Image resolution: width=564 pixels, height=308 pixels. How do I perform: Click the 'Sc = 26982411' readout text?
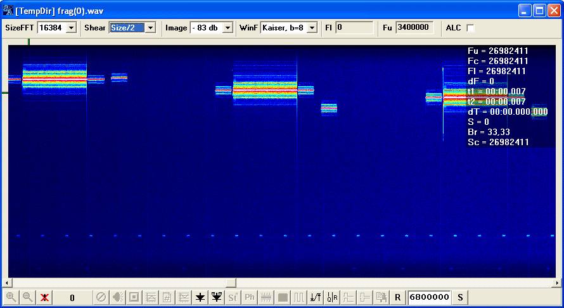[498, 142]
